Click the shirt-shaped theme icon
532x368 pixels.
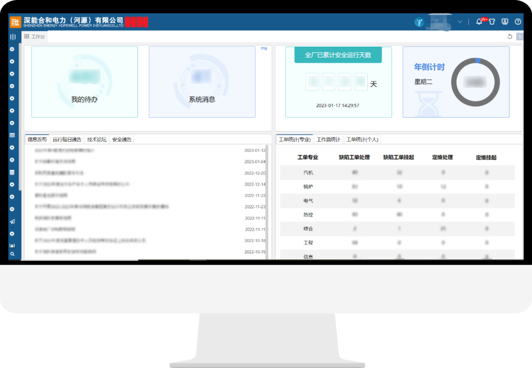click(x=492, y=22)
